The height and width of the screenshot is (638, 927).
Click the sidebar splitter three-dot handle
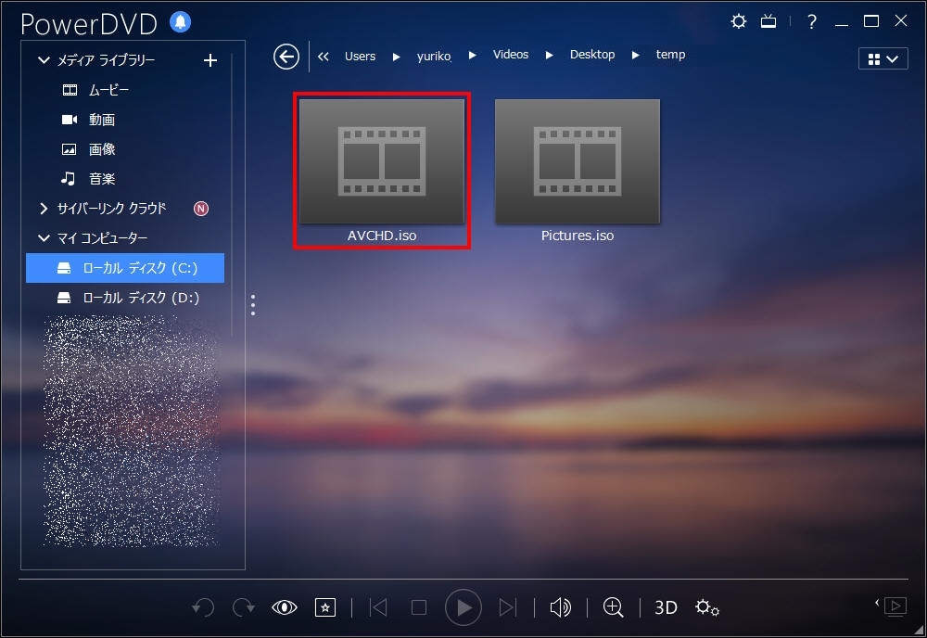253,304
